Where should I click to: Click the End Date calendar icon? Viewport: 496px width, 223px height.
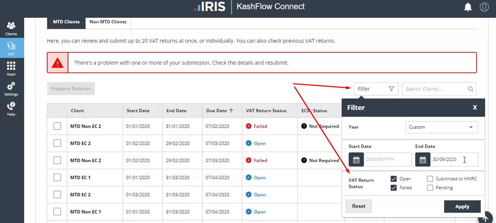coord(423,160)
